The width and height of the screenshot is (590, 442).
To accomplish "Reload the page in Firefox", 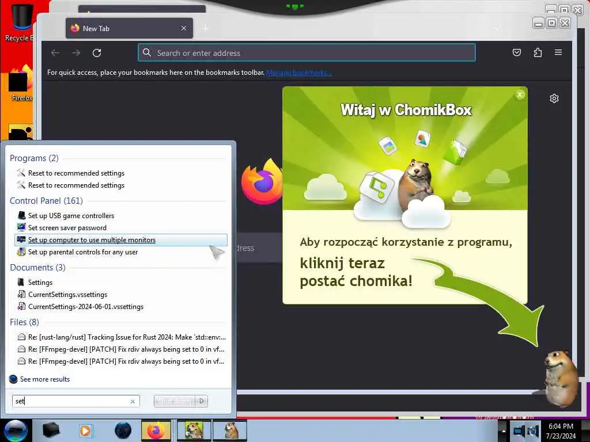I will pos(97,53).
